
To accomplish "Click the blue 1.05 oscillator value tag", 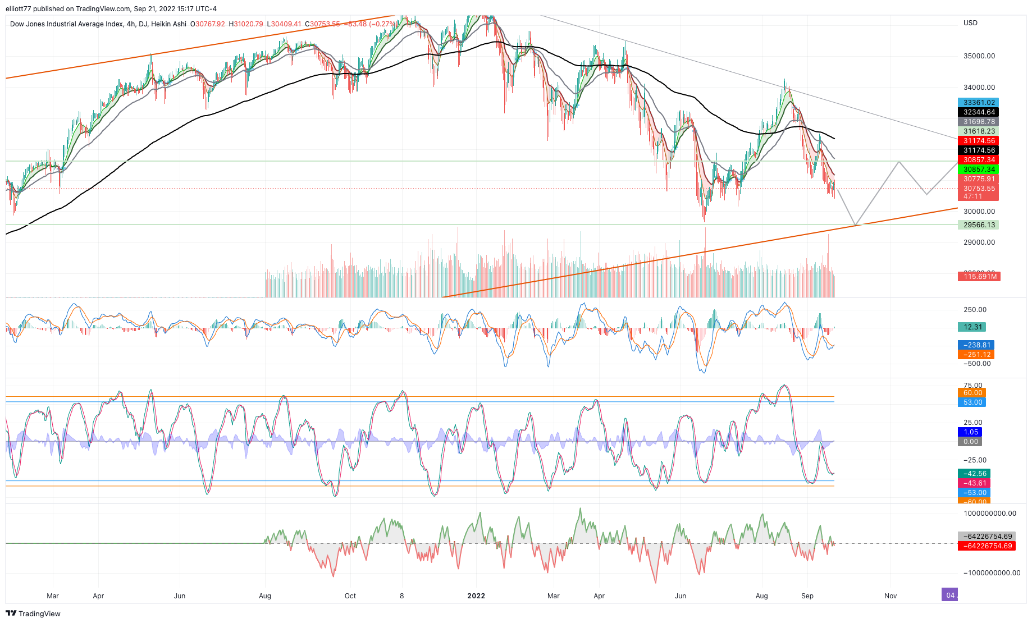I will [x=970, y=432].
